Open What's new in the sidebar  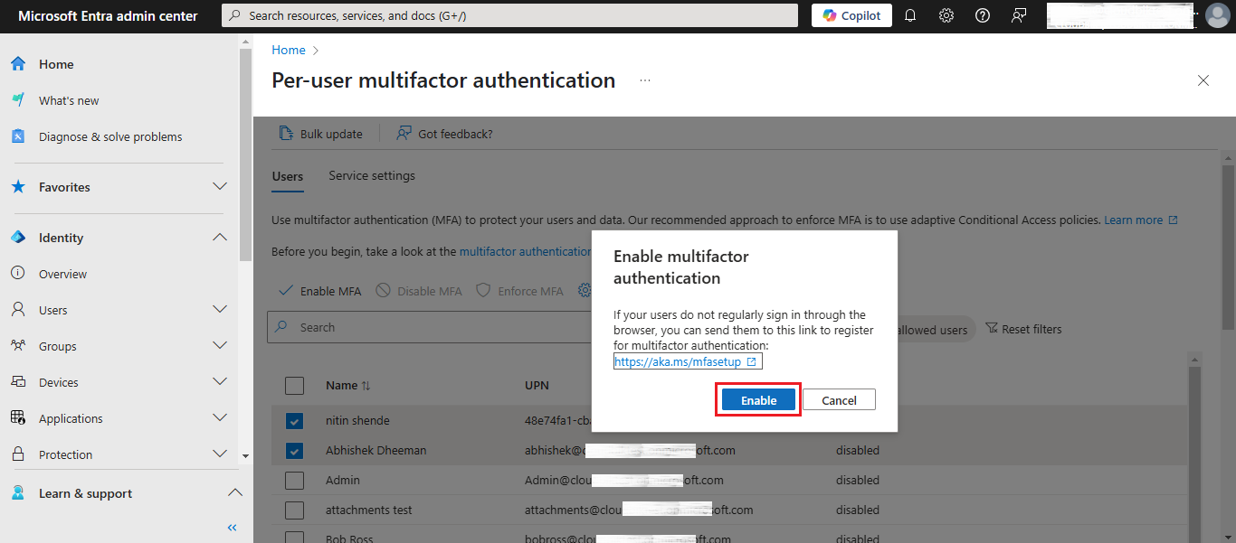coord(69,100)
